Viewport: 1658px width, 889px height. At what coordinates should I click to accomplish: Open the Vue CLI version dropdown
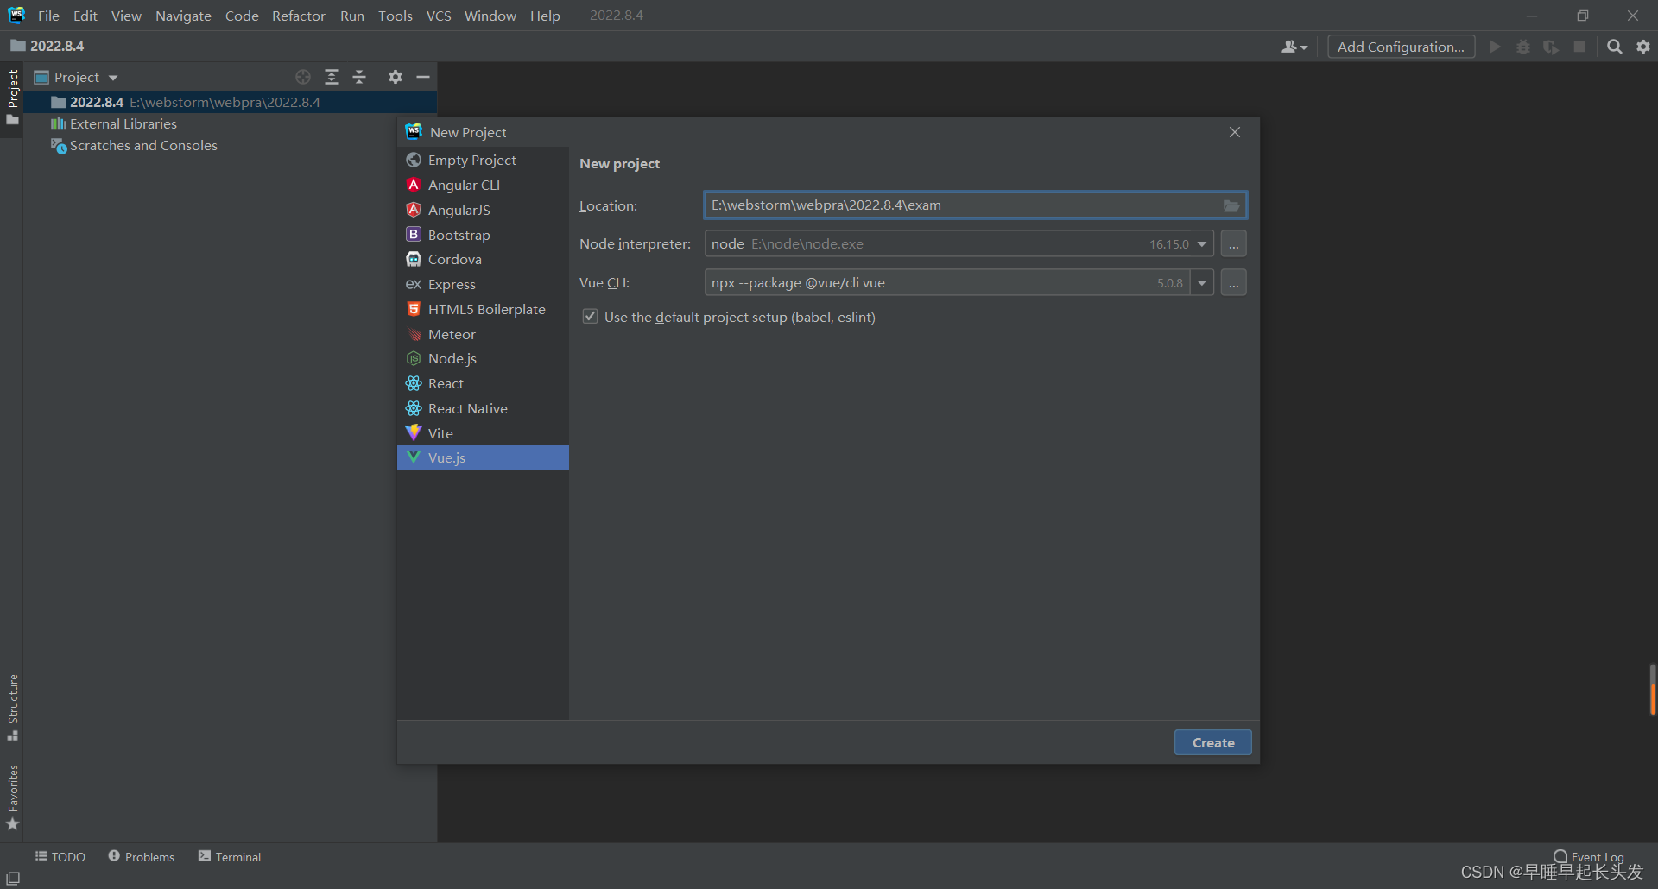tap(1201, 282)
